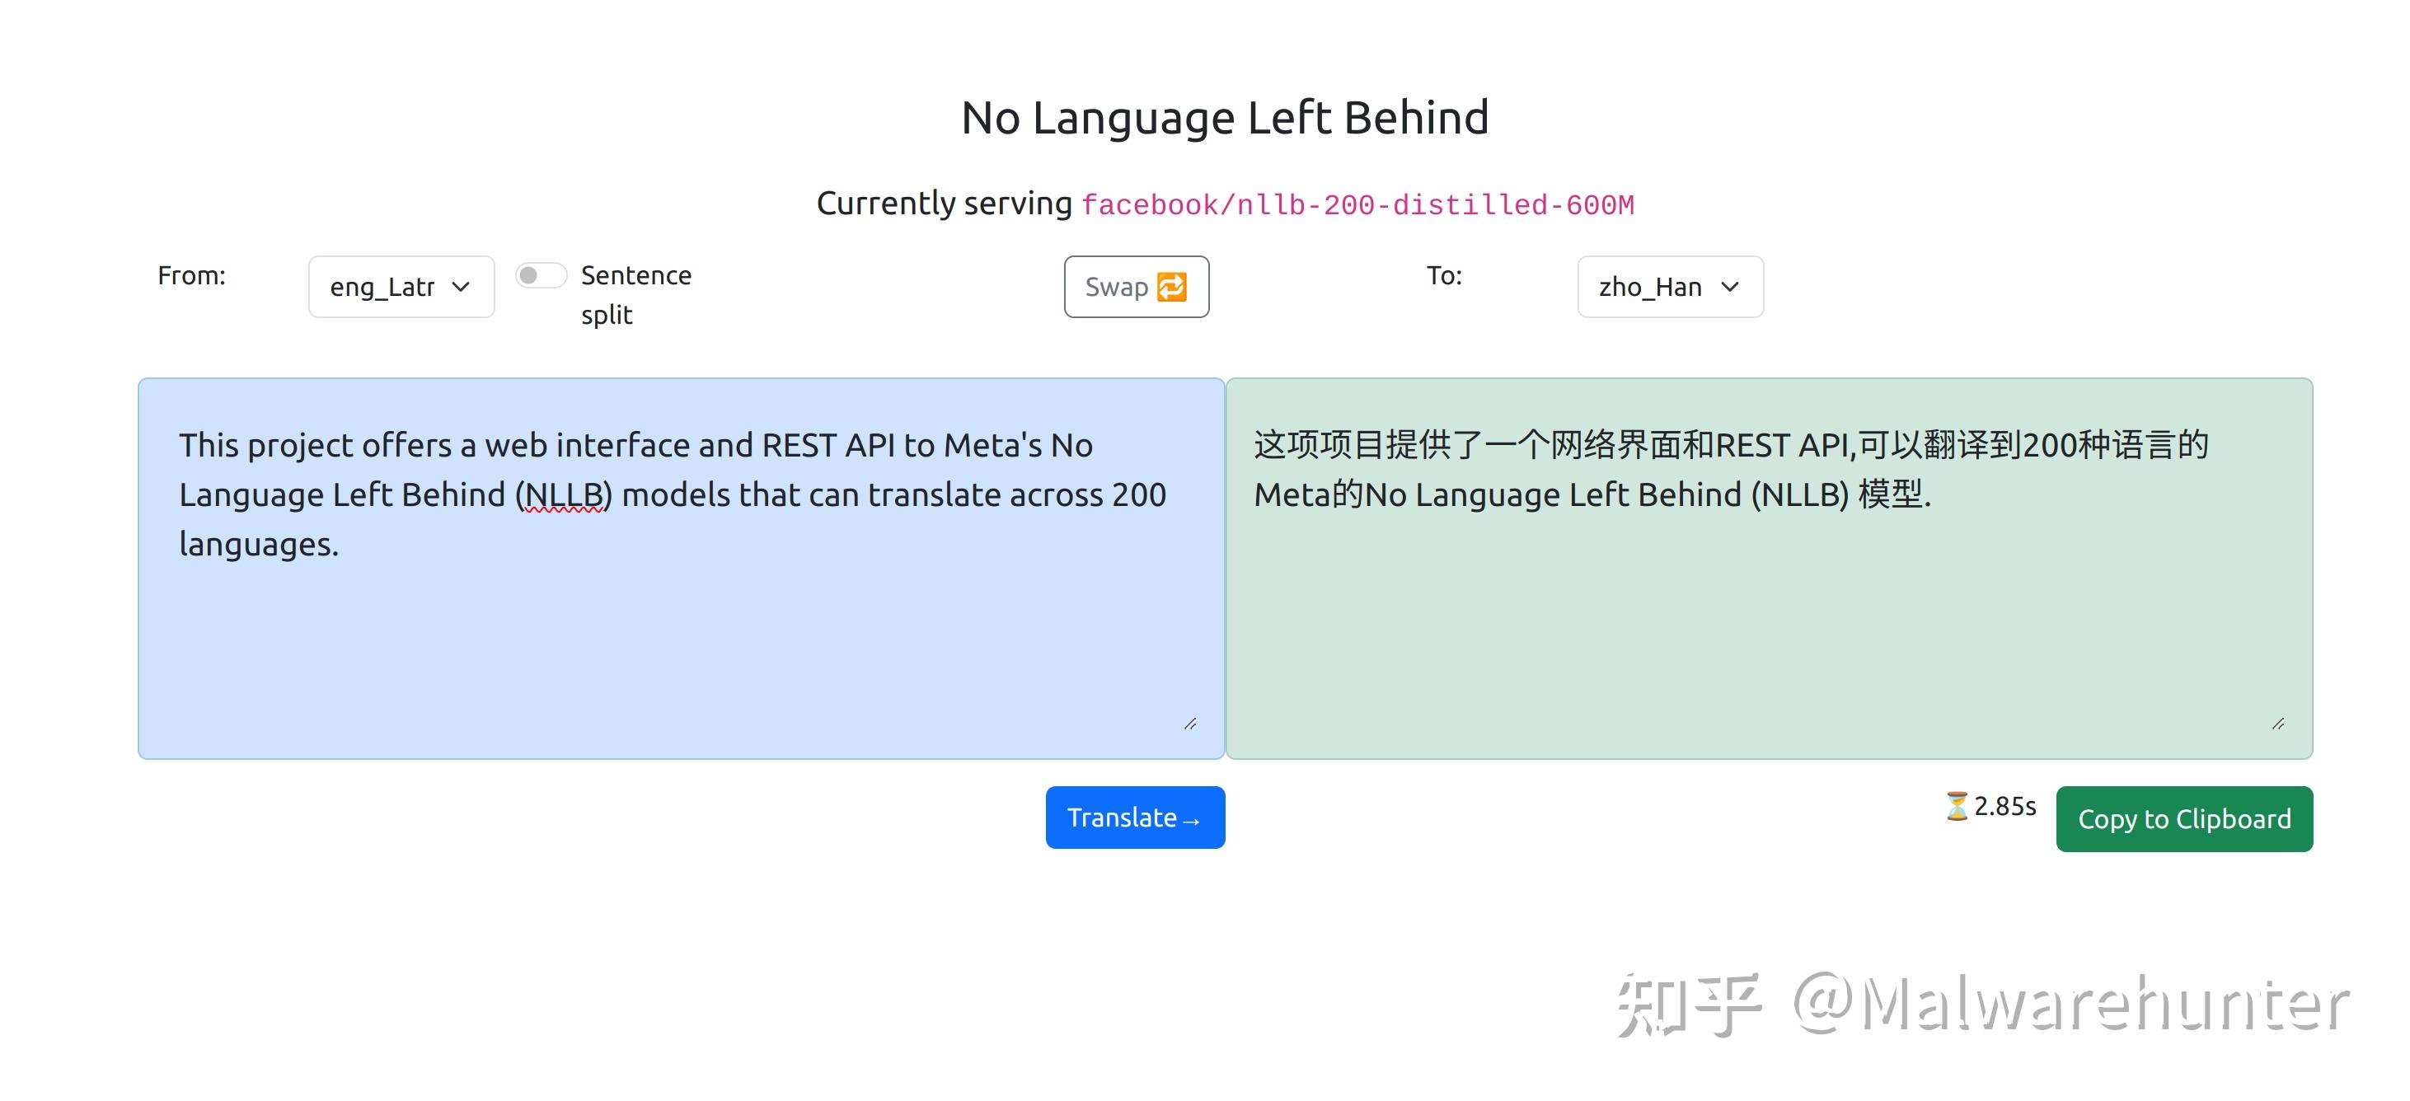
Task: Disable the Sentence split option
Action: click(x=541, y=274)
